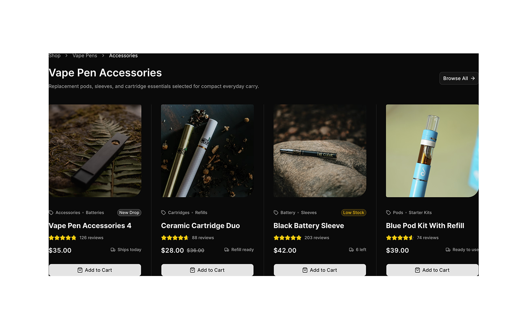Viewport: 527px width, 329px height.
Task: Open the black vape pen on fern image
Action: click(95, 151)
